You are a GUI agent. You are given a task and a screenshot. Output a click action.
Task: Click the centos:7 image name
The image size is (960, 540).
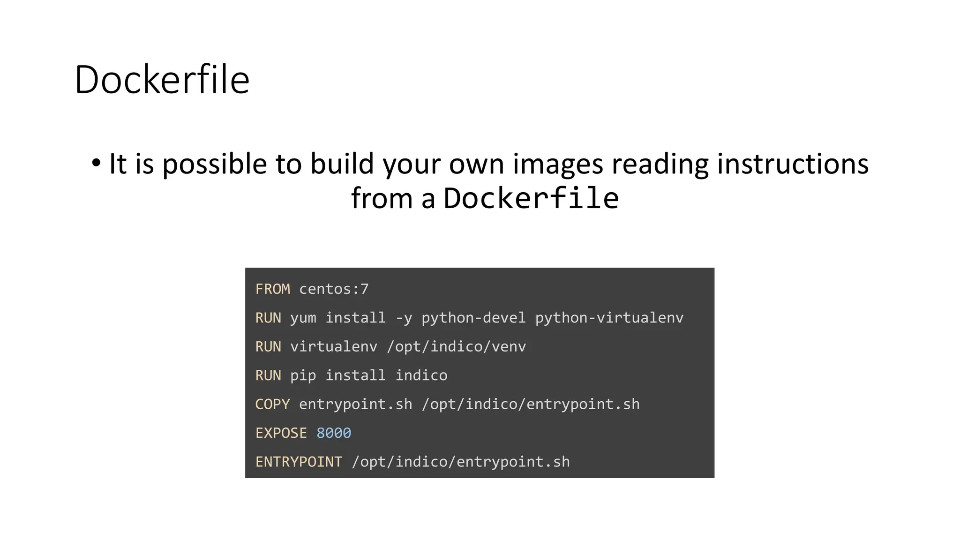click(x=334, y=289)
